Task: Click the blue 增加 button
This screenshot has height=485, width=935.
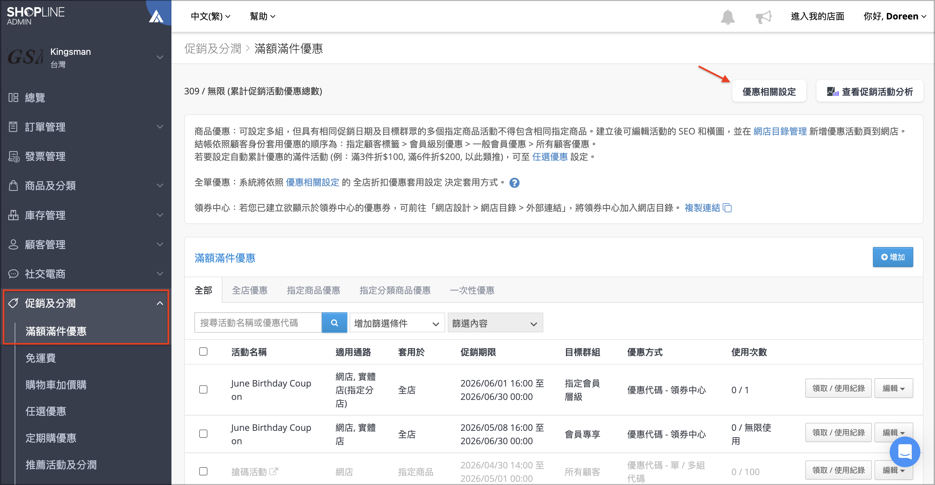Action: (893, 257)
